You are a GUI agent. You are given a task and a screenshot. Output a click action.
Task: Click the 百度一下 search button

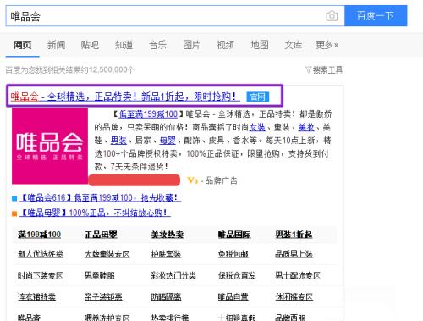tap(376, 16)
